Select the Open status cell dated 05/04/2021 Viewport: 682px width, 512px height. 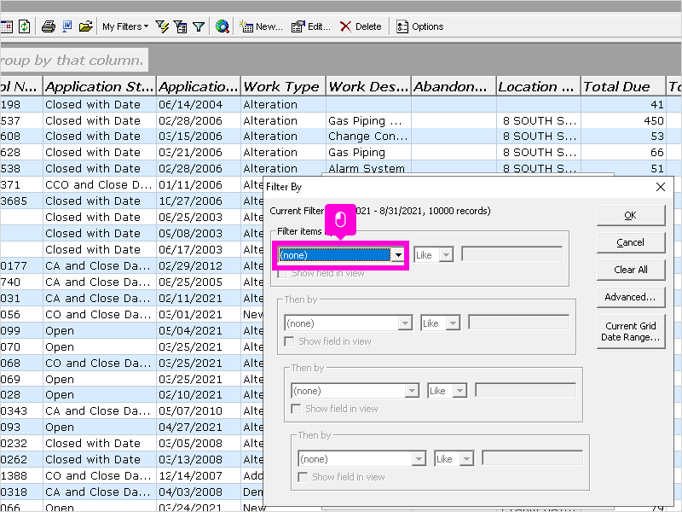100,330
